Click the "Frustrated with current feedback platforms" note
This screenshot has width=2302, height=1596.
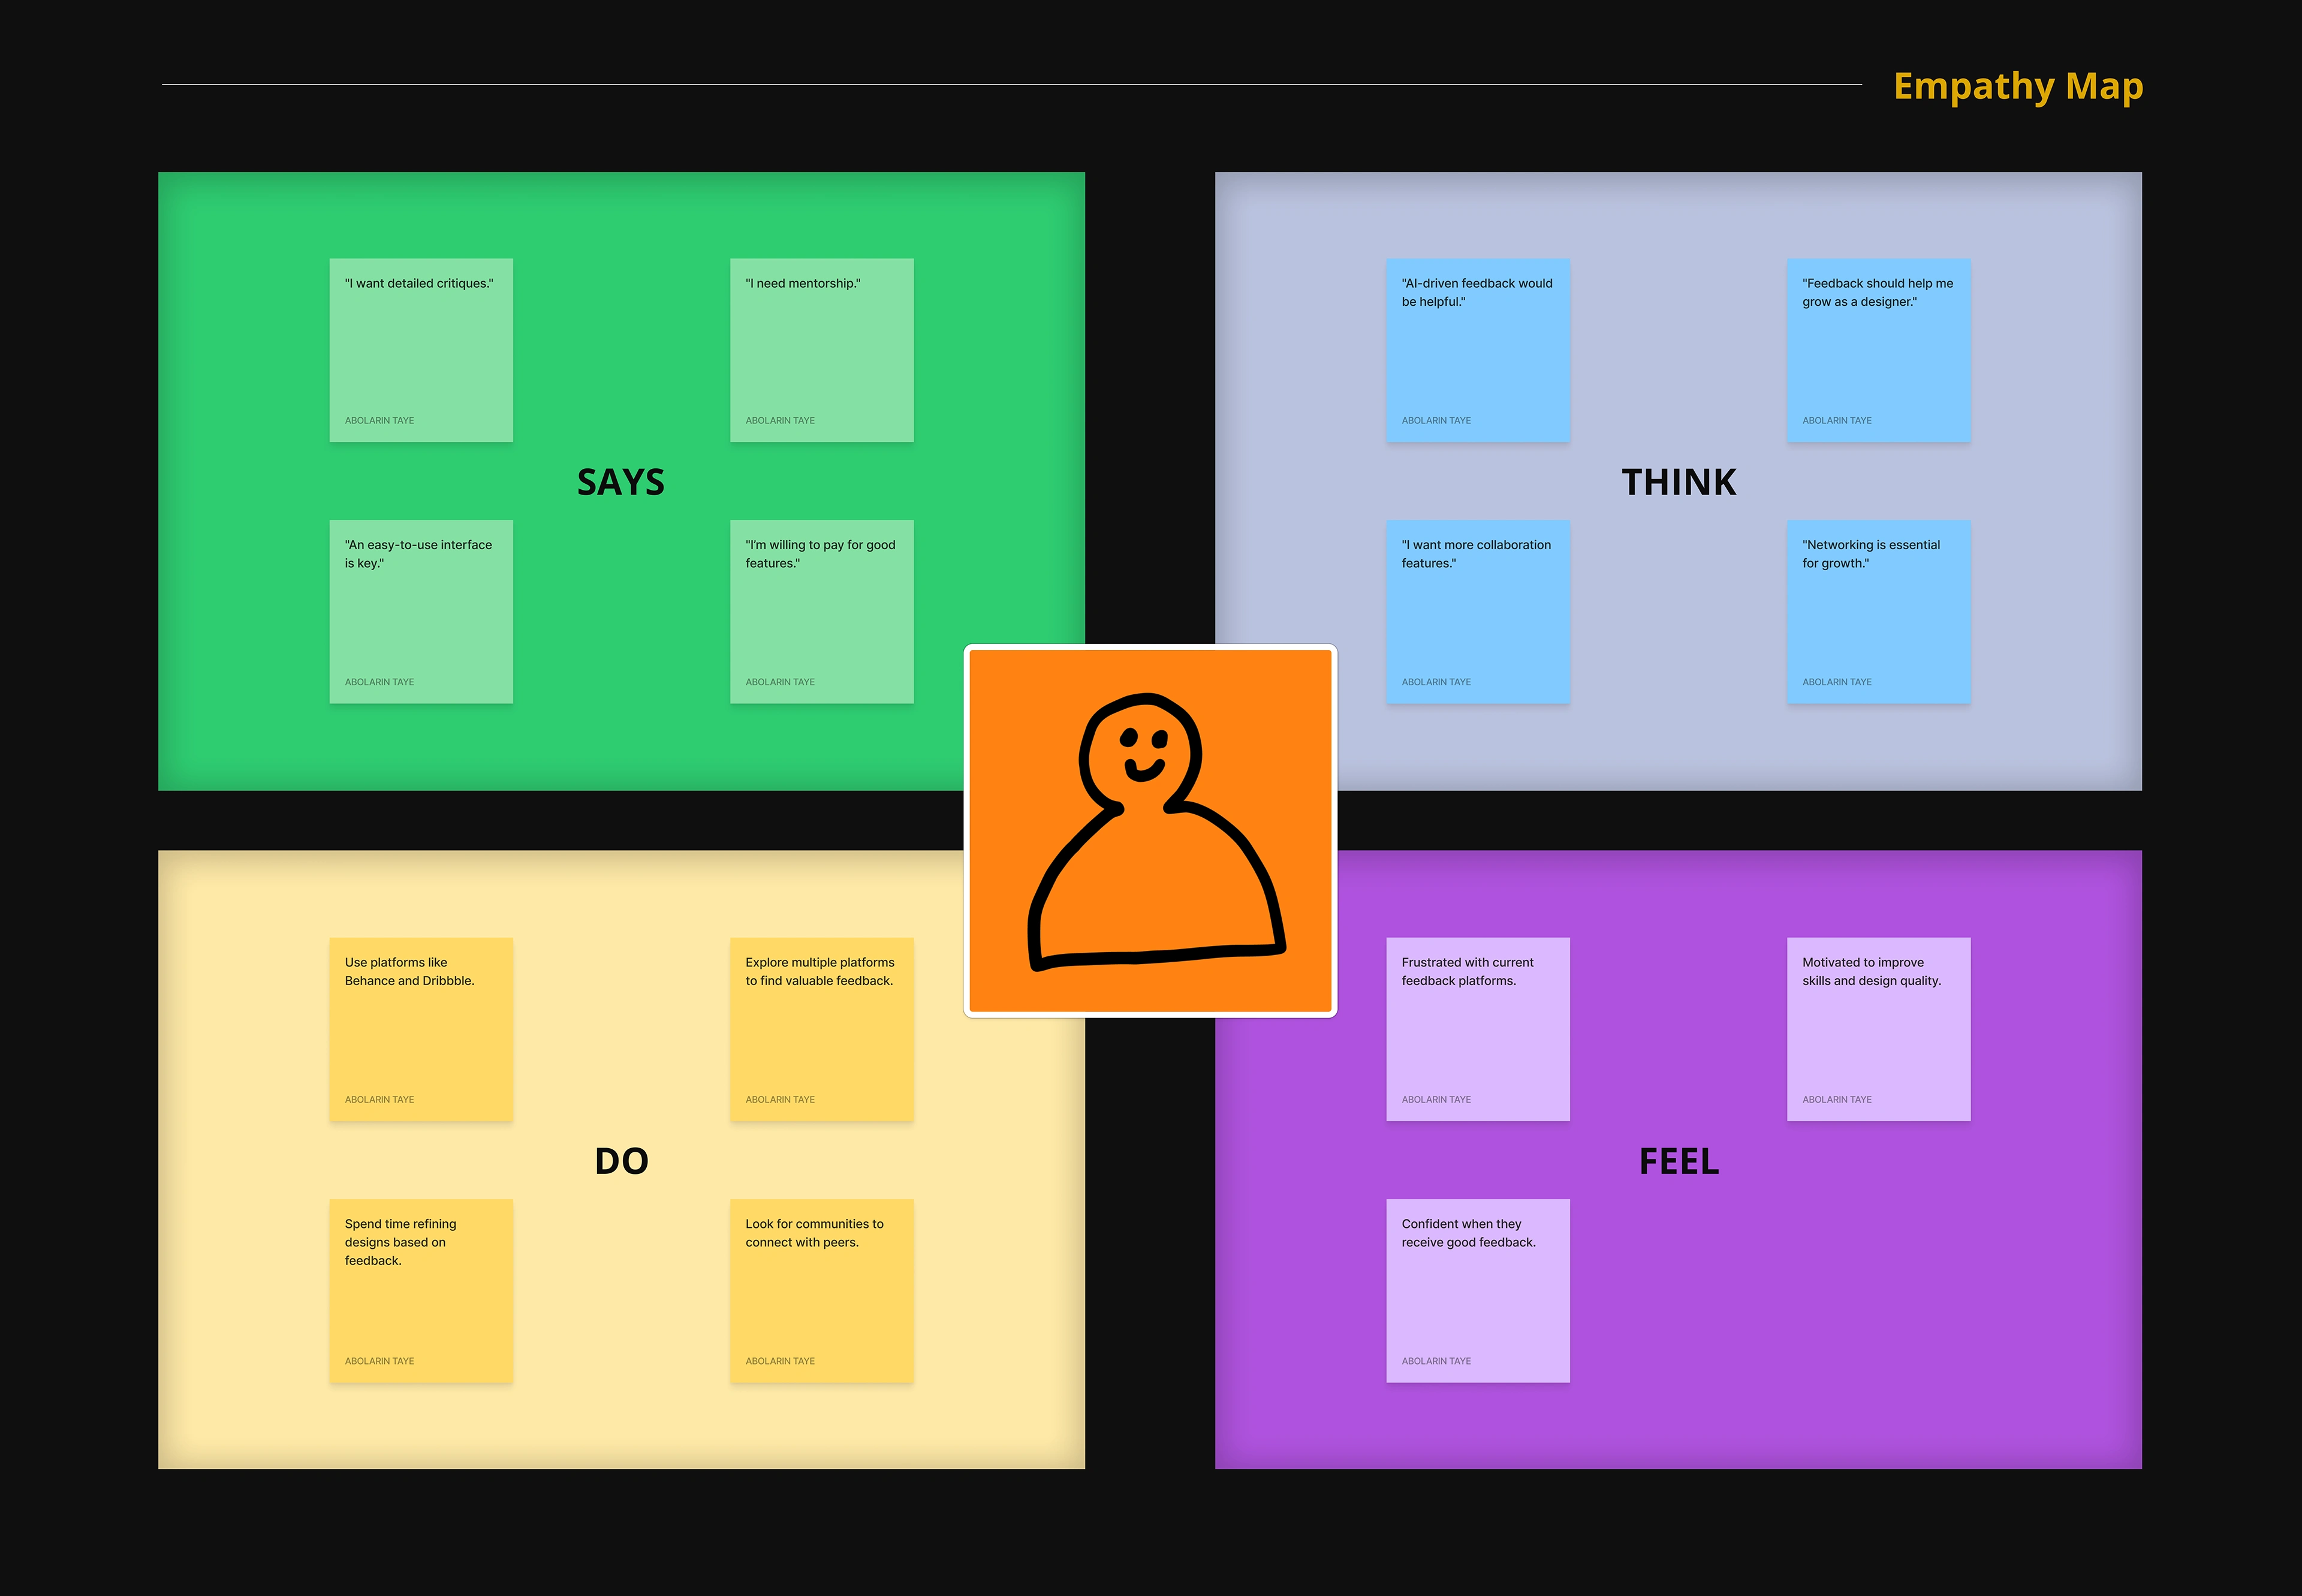point(1477,1029)
